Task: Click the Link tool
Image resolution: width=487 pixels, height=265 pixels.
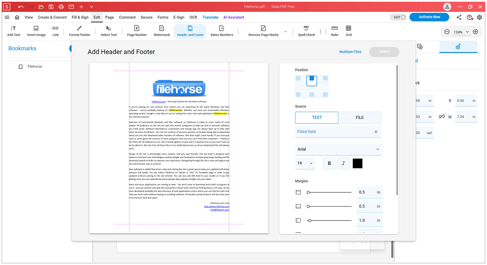Action: click(56, 31)
